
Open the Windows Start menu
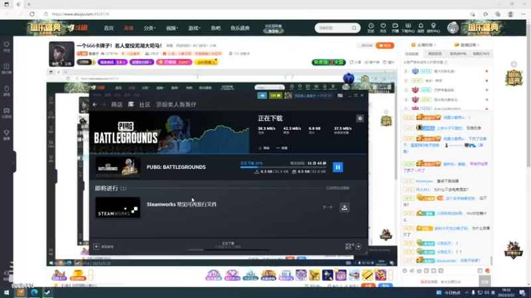[x=6, y=293]
